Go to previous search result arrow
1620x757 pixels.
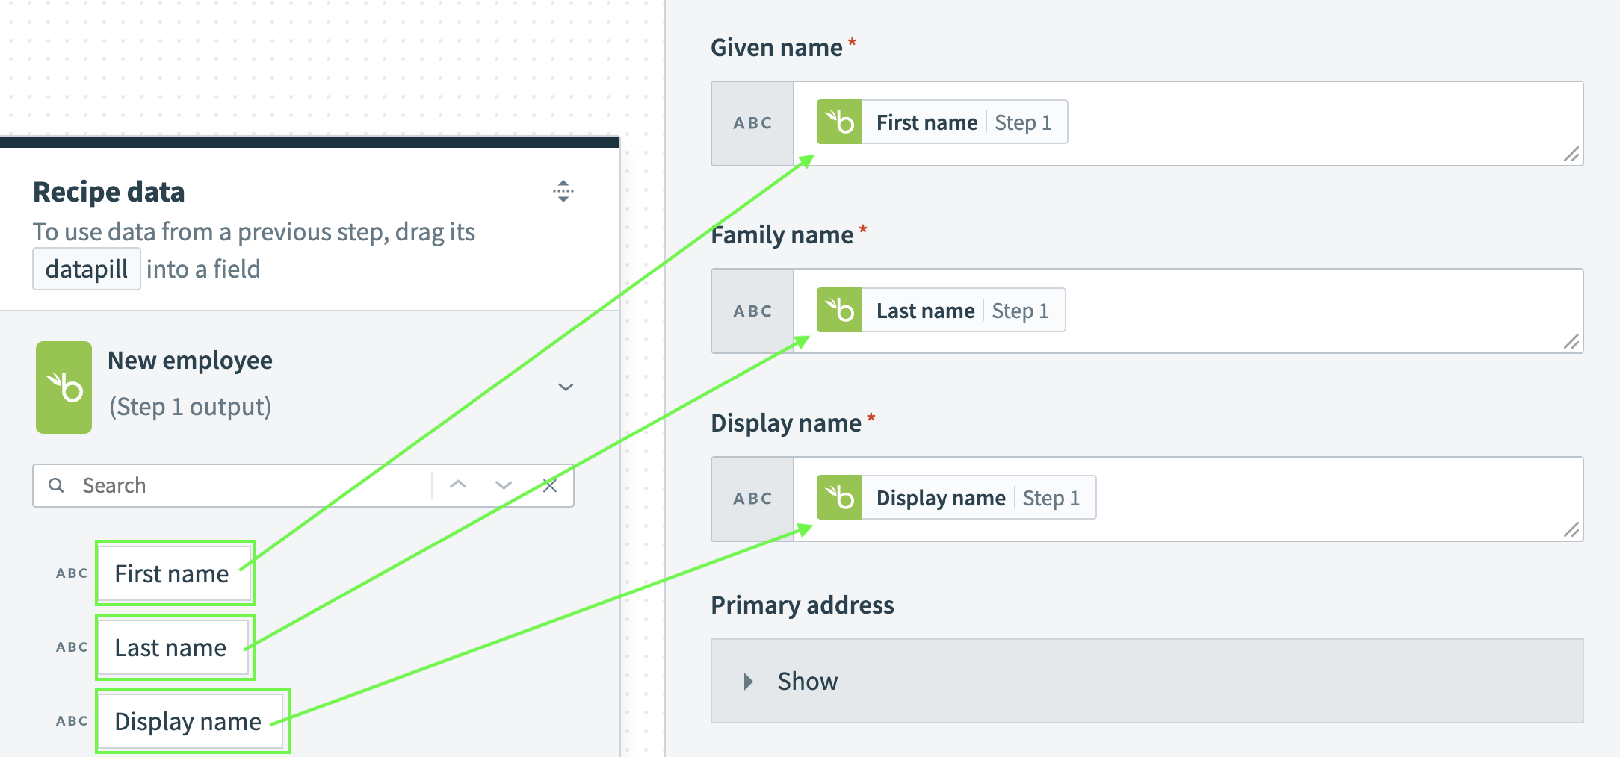pyautogui.click(x=458, y=485)
